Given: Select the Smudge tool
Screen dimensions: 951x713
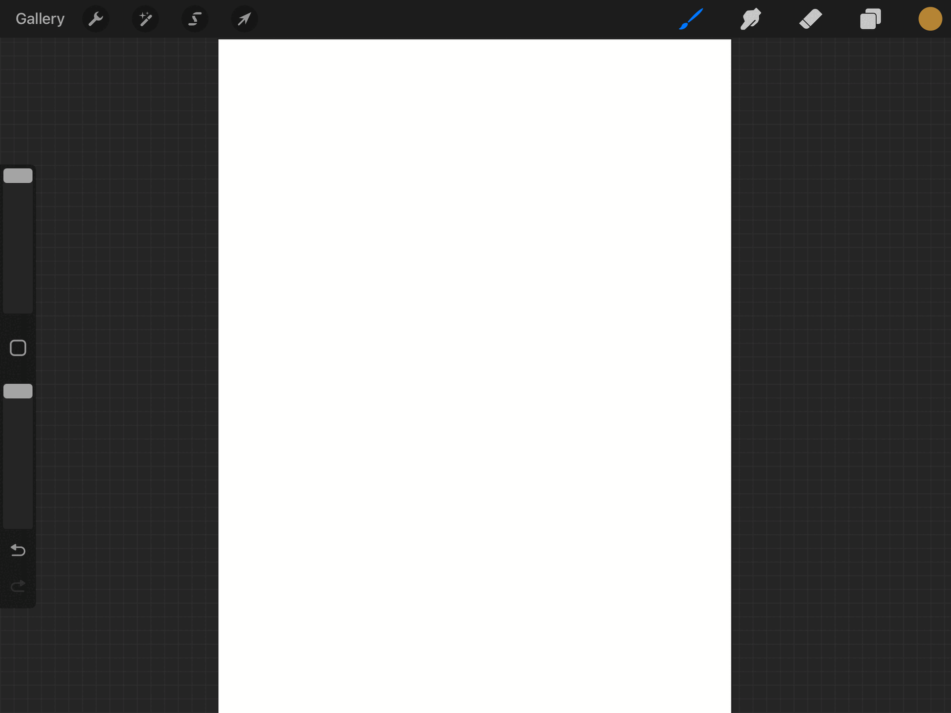Looking at the screenshot, I should pos(750,19).
